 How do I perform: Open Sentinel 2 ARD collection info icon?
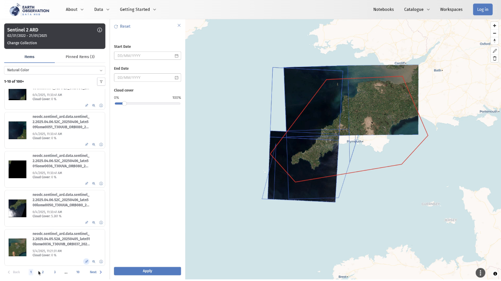coord(100,30)
